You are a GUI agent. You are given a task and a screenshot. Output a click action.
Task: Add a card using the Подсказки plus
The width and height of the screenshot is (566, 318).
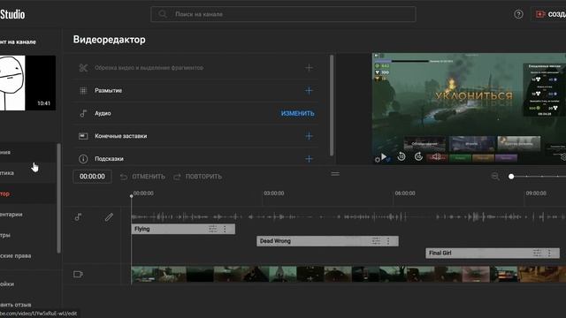click(x=309, y=159)
